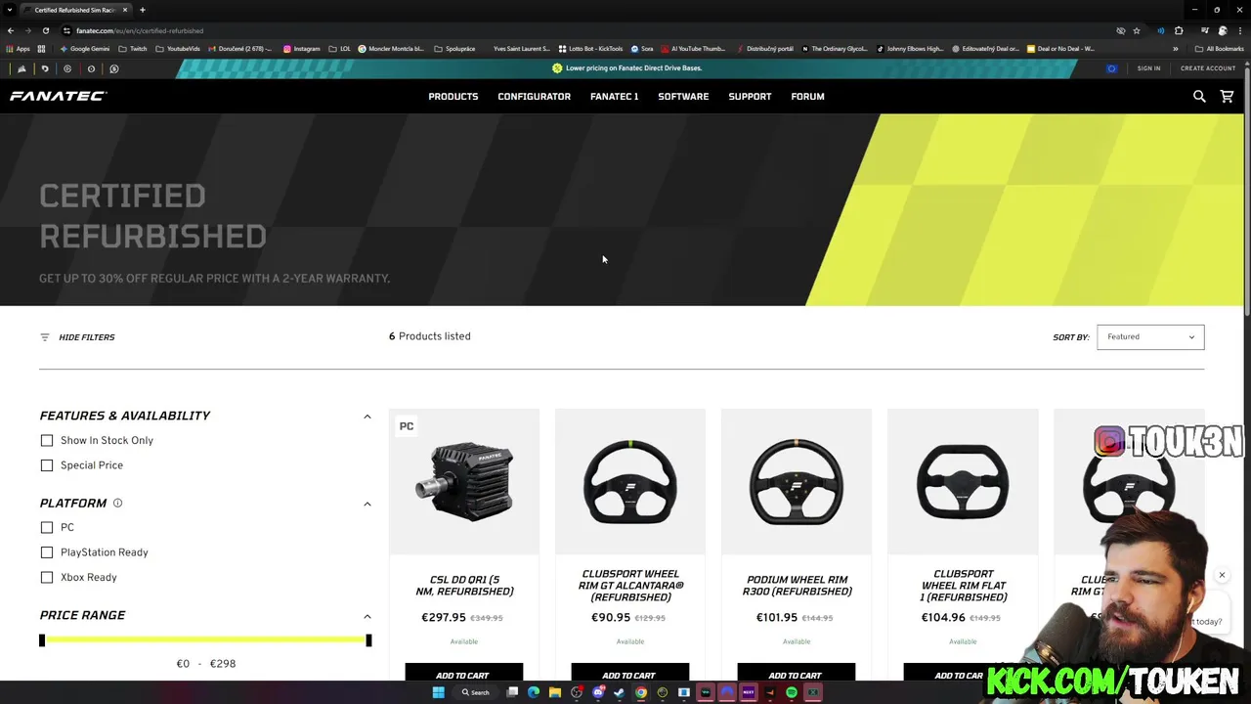Go back with the browser back arrow
The image size is (1251, 704).
pos(11,30)
